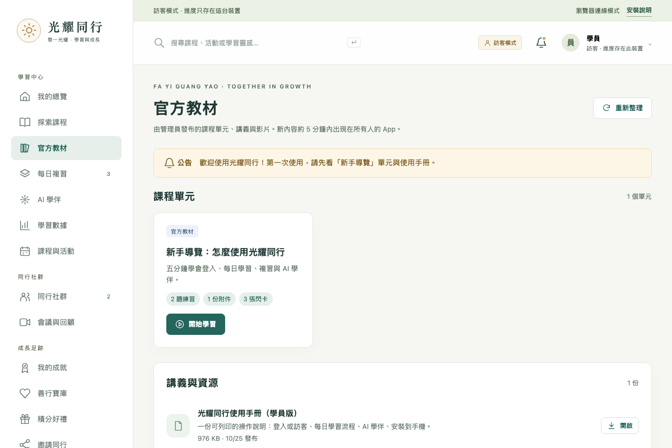672x448 pixels.
Task: Click the 976 KB · 10/25 發布 text
Action: coord(228,438)
